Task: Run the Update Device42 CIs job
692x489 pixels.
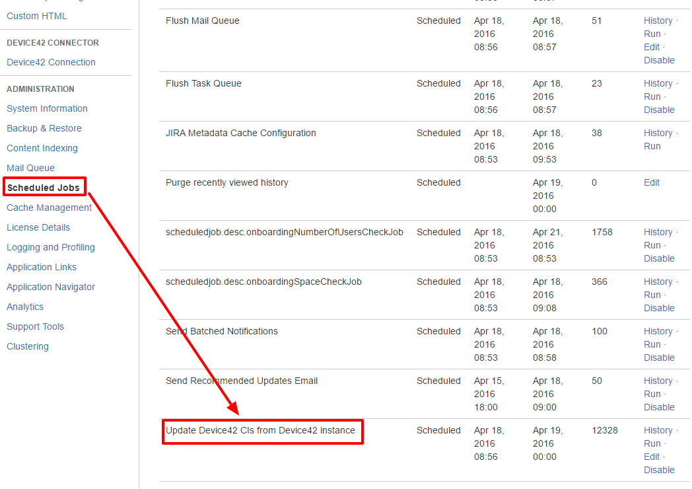Action: pos(652,443)
